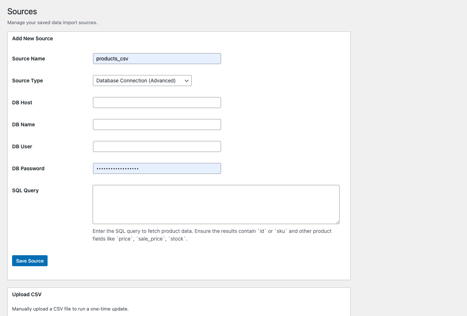Click the DB Password masked field
Image resolution: width=467 pixels, height=316 pixels.
pos(157,168)
